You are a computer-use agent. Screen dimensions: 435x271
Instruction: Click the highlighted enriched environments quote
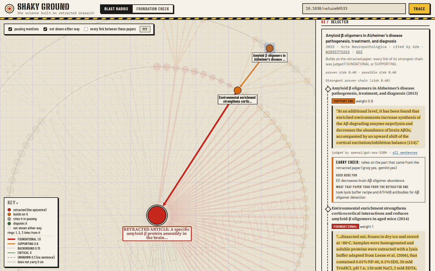378,127
